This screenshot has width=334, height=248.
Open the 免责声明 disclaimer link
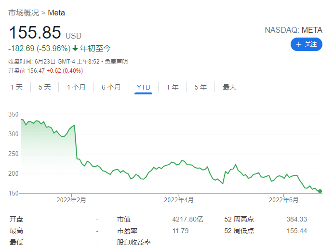pos(116,62)
